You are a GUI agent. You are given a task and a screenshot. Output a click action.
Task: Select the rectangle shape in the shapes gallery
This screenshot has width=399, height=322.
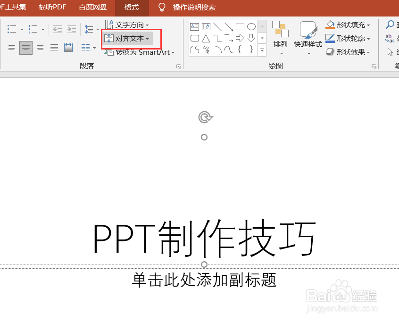click(x=240, y=27)
